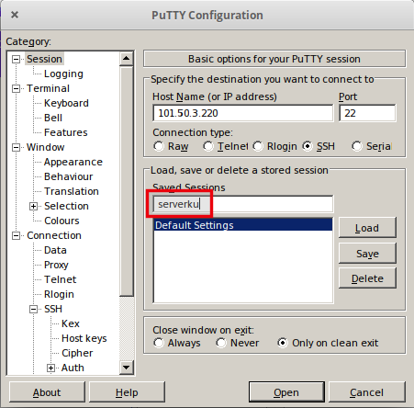Open the Session category
This screenshot has height=408, width=414.
tap(44, 59)
